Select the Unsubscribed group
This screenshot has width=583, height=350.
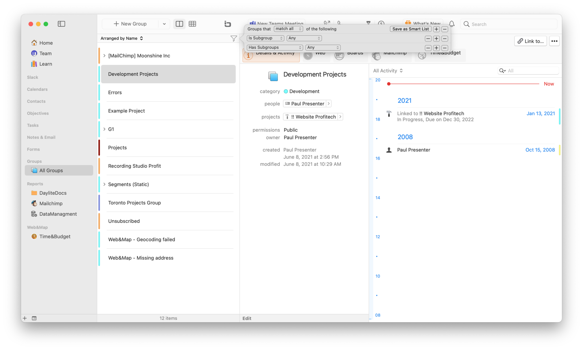click(x=168, y=221)
